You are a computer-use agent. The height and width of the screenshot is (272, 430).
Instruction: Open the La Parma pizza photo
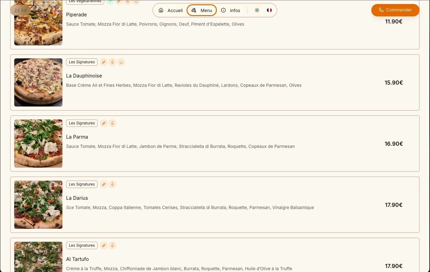(x=38, y=144)
